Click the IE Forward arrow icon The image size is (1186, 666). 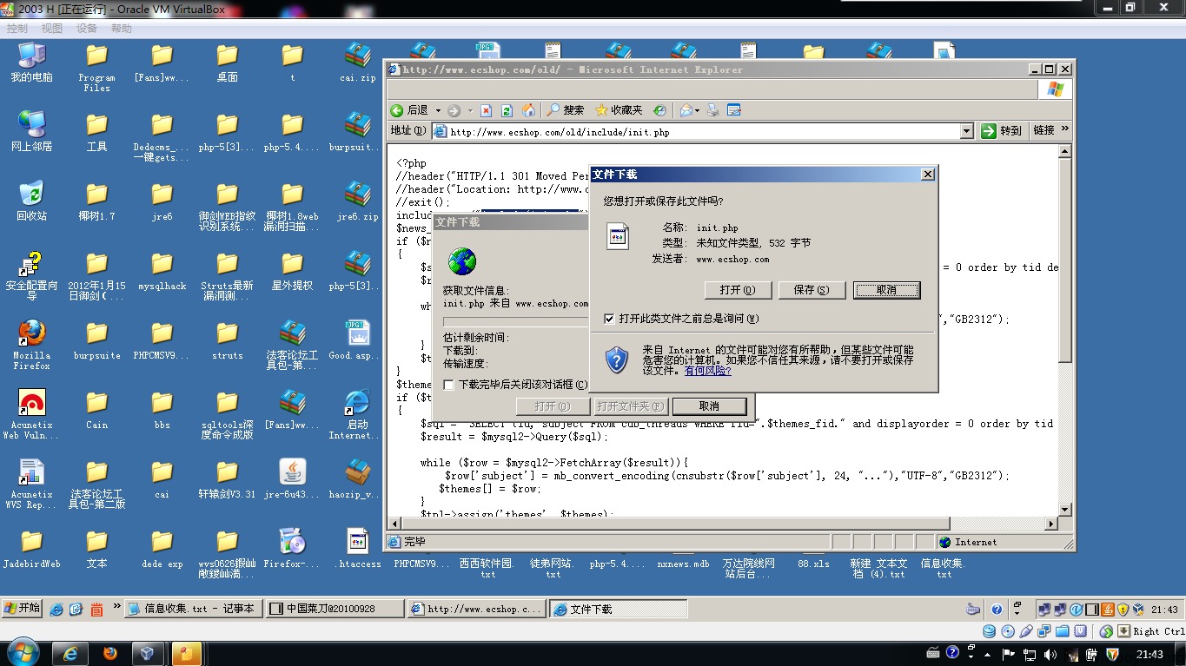tap(456, 110)
